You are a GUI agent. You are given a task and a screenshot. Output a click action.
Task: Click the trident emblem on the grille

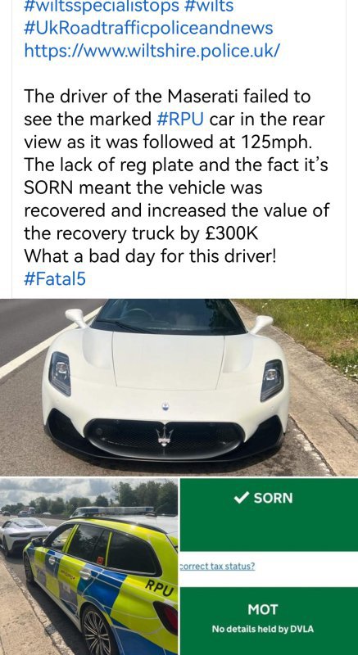[164, 436]
